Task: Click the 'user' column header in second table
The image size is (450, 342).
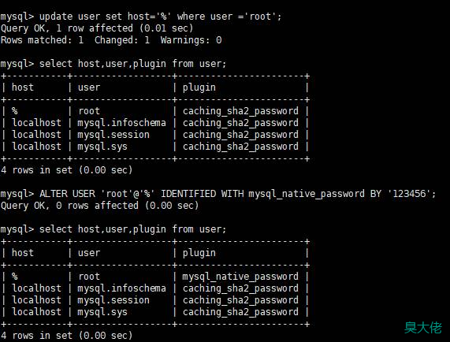Action: tap(89, 253)
